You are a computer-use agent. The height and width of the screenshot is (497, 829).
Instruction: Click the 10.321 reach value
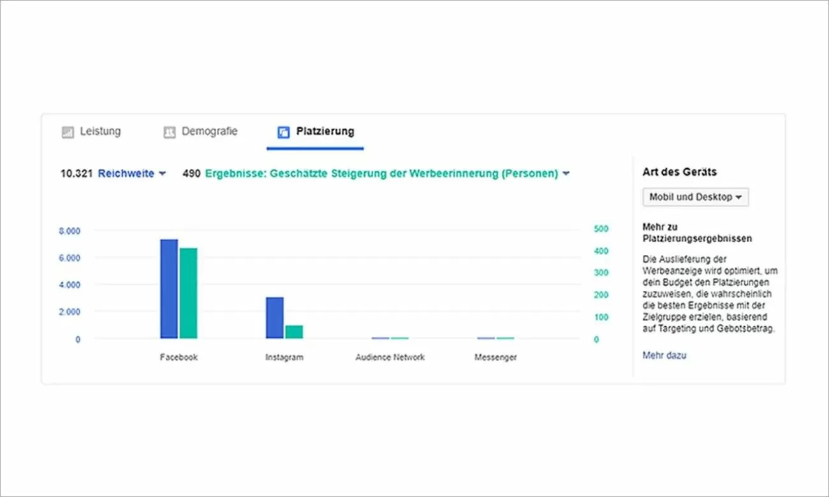coord(75,173)
